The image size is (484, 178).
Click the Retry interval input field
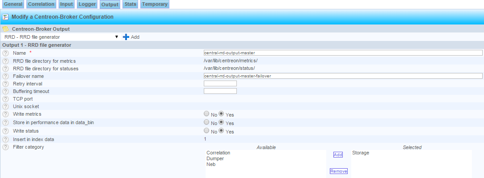[220, 84]
